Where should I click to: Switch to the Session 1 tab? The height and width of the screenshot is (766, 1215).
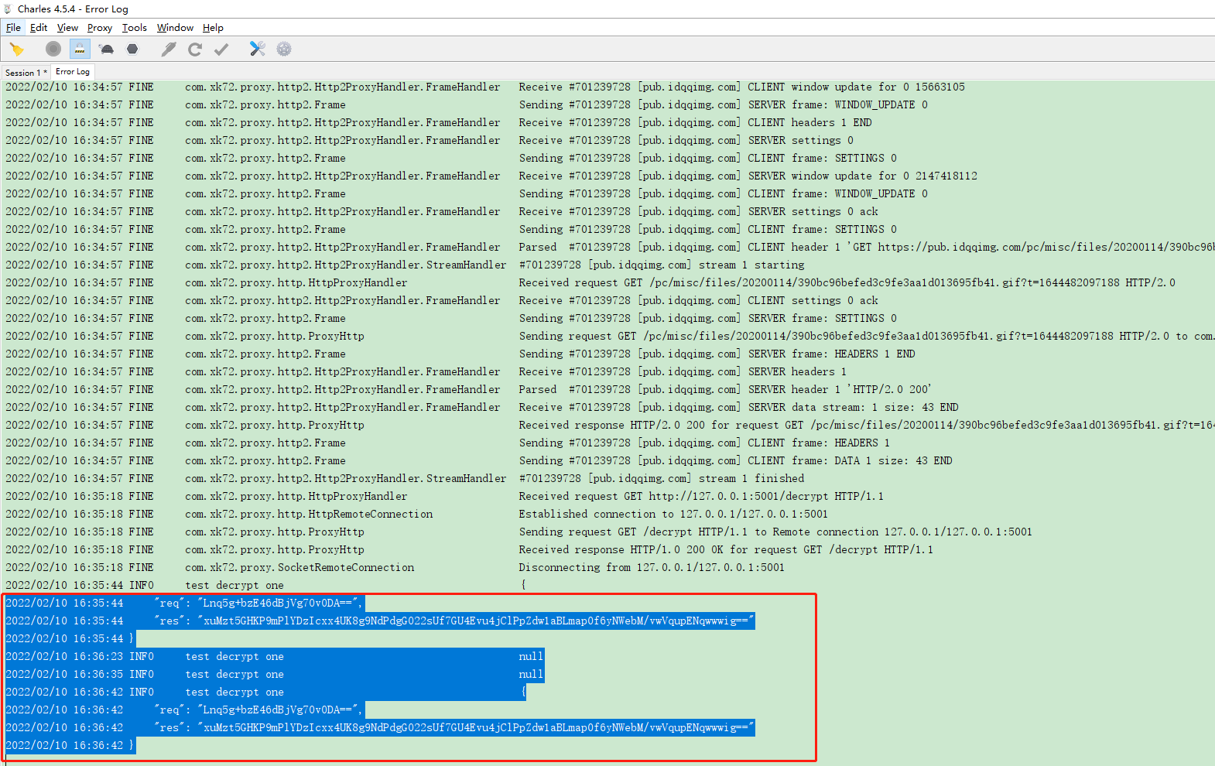pyautogui.click(x=26, y=73)
